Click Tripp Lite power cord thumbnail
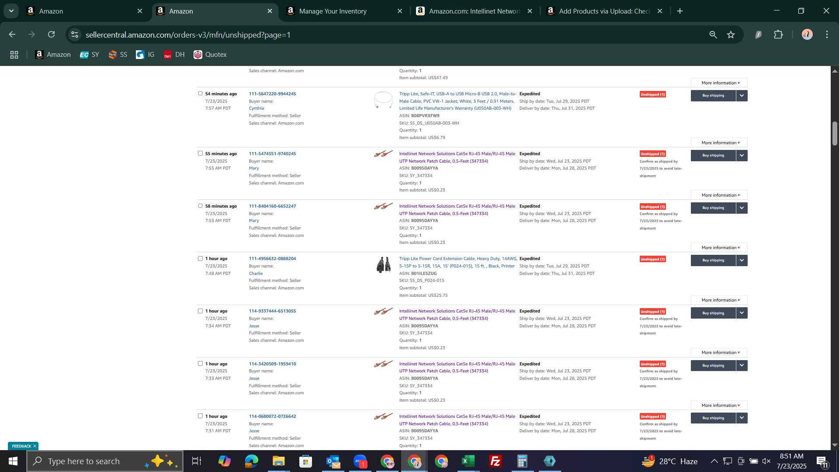 tap(384, 265)
